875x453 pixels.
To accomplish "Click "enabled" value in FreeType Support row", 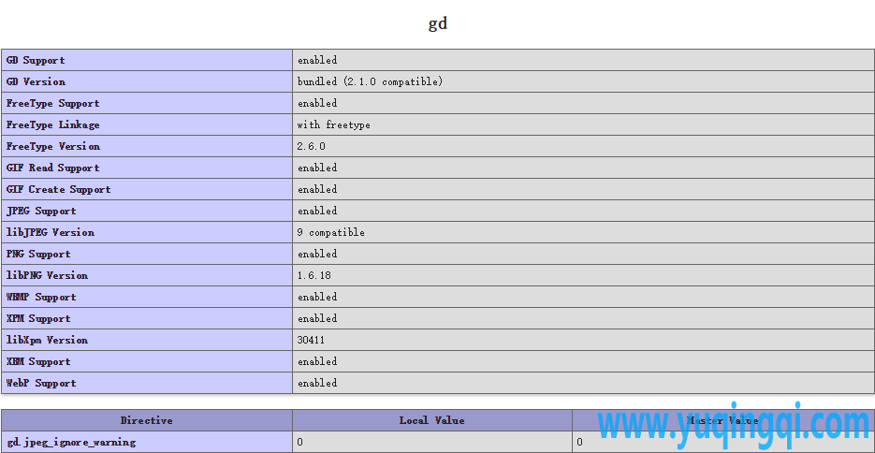I will pos(317,103).
